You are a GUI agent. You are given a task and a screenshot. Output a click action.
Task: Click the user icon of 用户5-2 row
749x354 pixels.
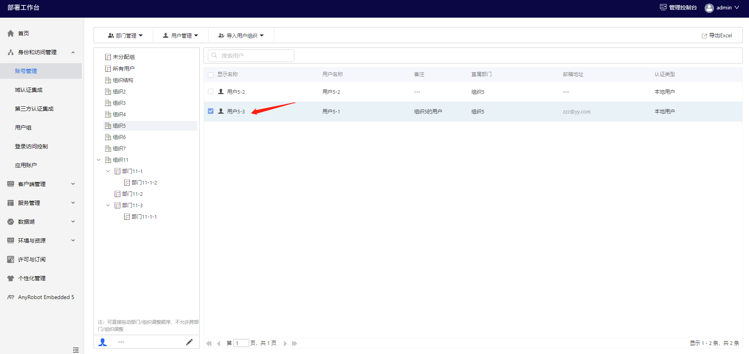[x=221, y=91]
